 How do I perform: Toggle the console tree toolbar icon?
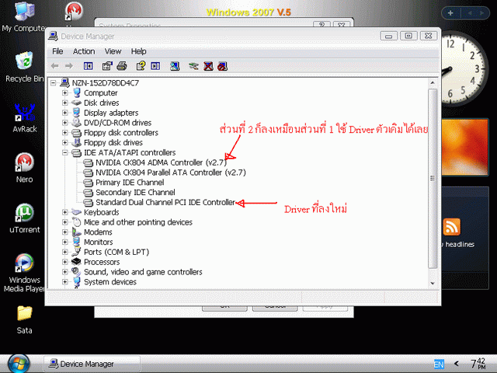click(x=88, y=66)
